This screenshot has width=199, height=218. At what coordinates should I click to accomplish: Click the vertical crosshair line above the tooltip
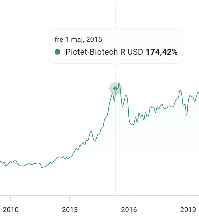116,14
